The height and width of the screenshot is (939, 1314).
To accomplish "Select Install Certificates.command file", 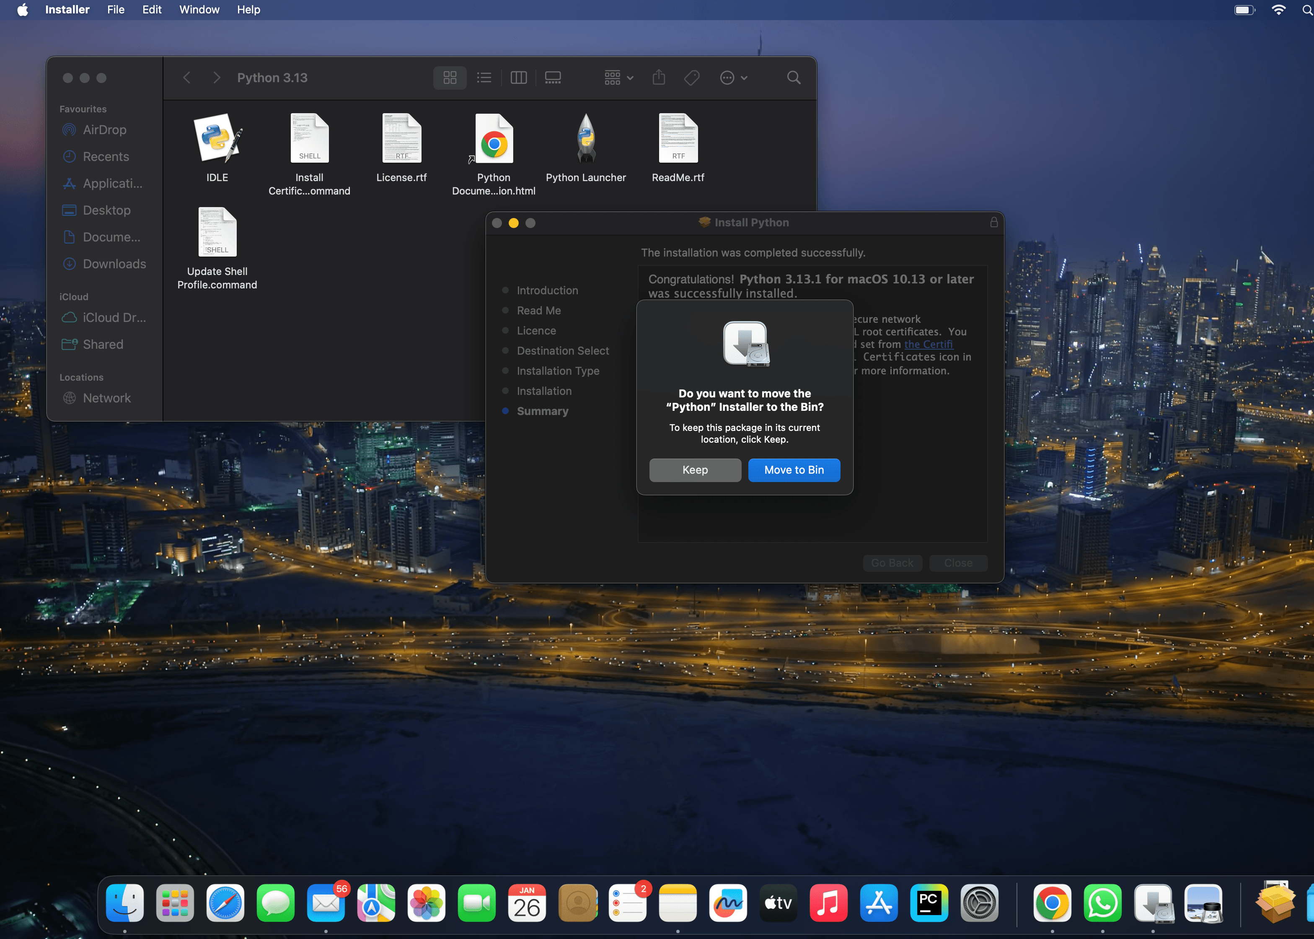I will (309, 154).
